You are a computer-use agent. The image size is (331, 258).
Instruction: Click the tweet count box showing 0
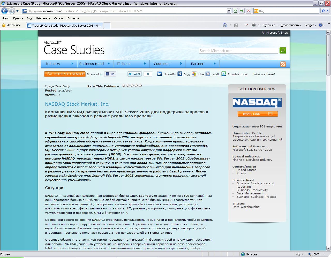pos(148,74)
